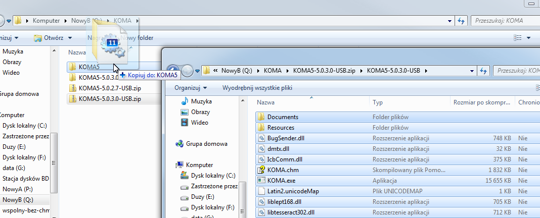Select the Latin2.unicodeMap file
This screenshot has height=218, width=540.
tap(293, 191)
